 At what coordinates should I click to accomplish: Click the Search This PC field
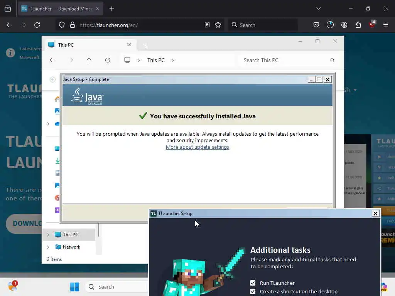289,60
